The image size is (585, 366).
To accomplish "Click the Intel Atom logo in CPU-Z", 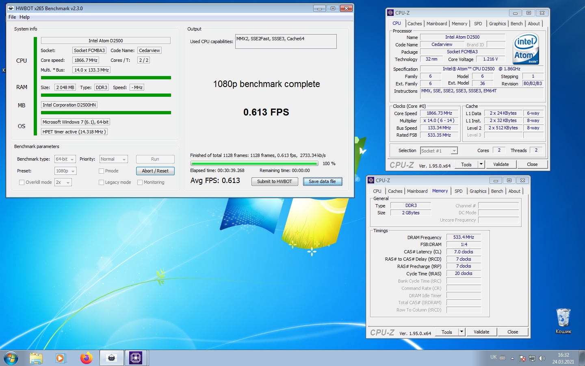I will (x=526, y=49).
